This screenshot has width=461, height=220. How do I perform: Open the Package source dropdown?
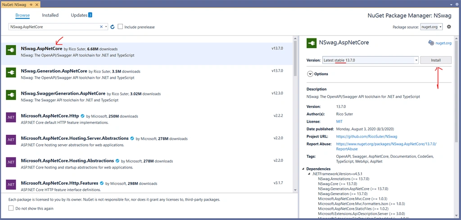pos(432,27)
